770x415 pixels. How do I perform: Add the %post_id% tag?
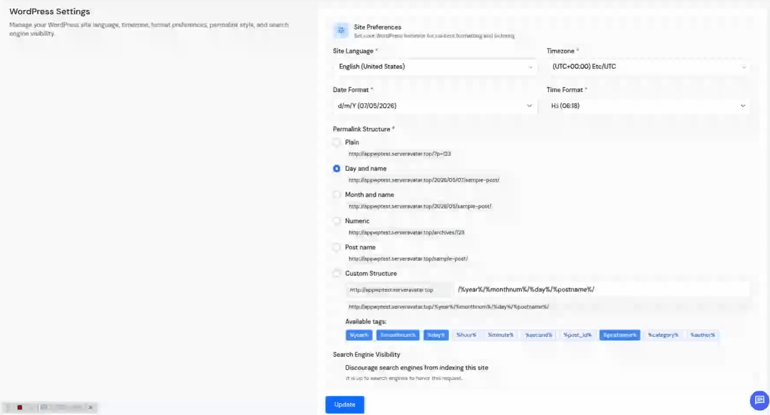pos(577,335)
